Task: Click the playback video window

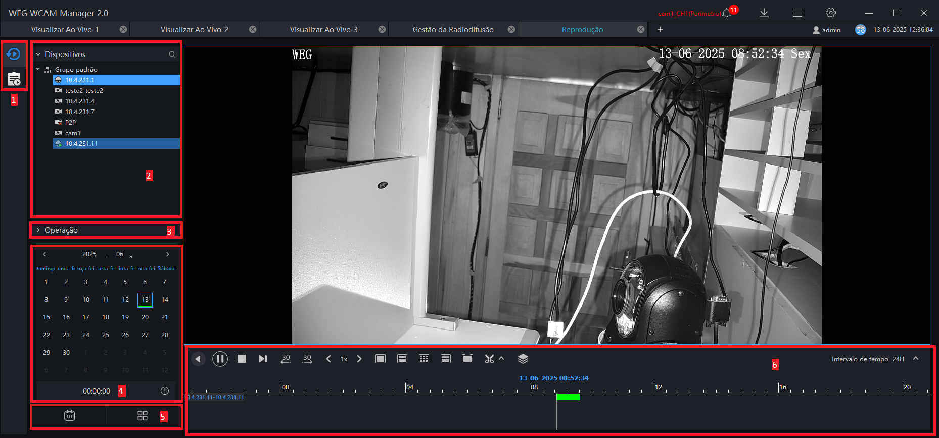Action: pos(557,195)
